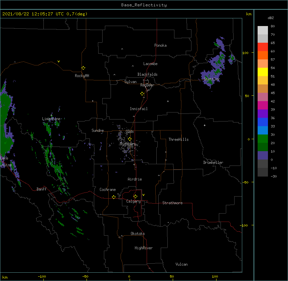Click the yellow diamond marker below Cochrane

tap(114, 197)
